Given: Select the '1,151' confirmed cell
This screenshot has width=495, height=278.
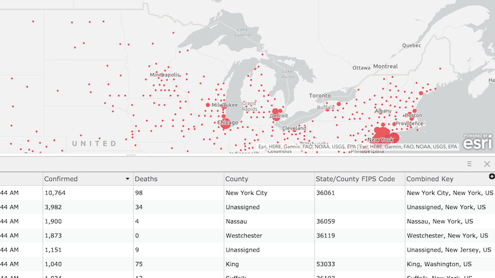Looking at the screenshot, I should pos(87,250).
